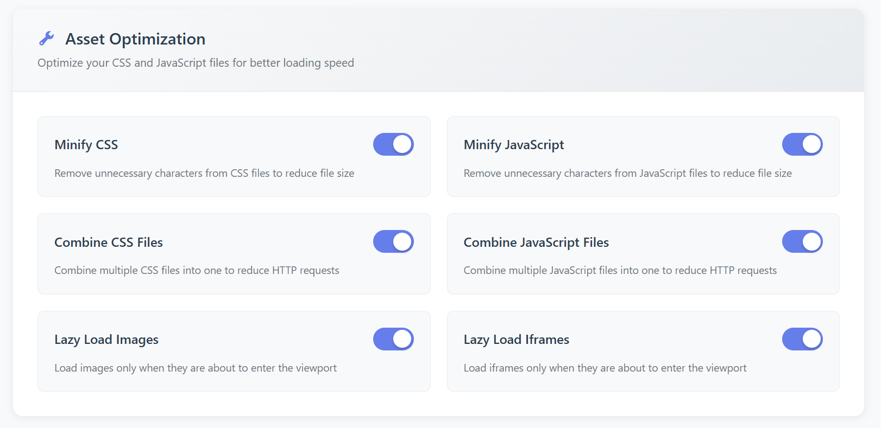The image size is (881, 428).
Task: Toggle the Lazy Load Iframes switch
Action: [802, 339]
